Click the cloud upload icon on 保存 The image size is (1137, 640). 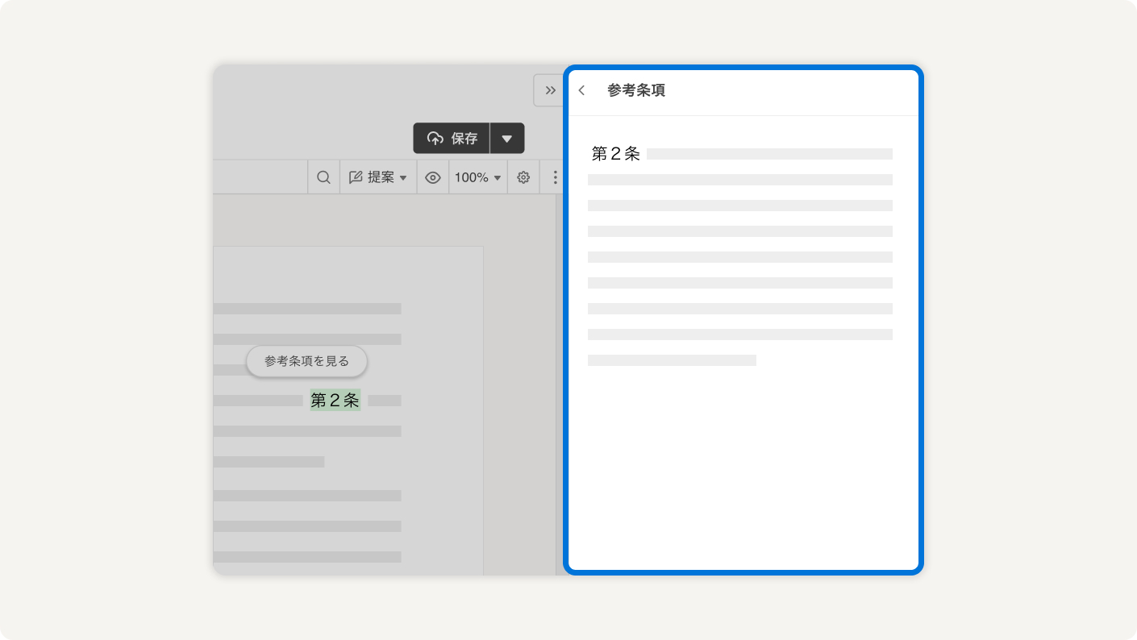point(435,139)
